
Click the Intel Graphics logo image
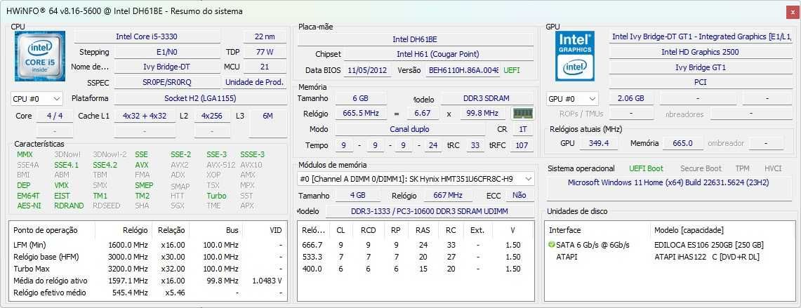click(x=575, y=56)
